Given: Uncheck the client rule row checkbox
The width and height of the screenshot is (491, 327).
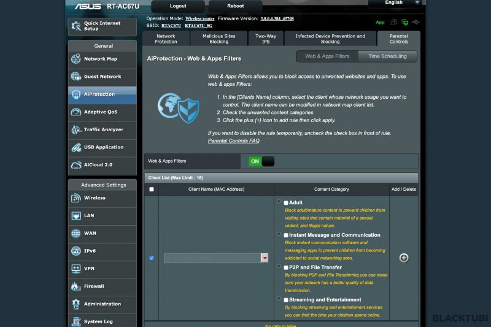Looking at the screenshot, I should coord(152,258).
